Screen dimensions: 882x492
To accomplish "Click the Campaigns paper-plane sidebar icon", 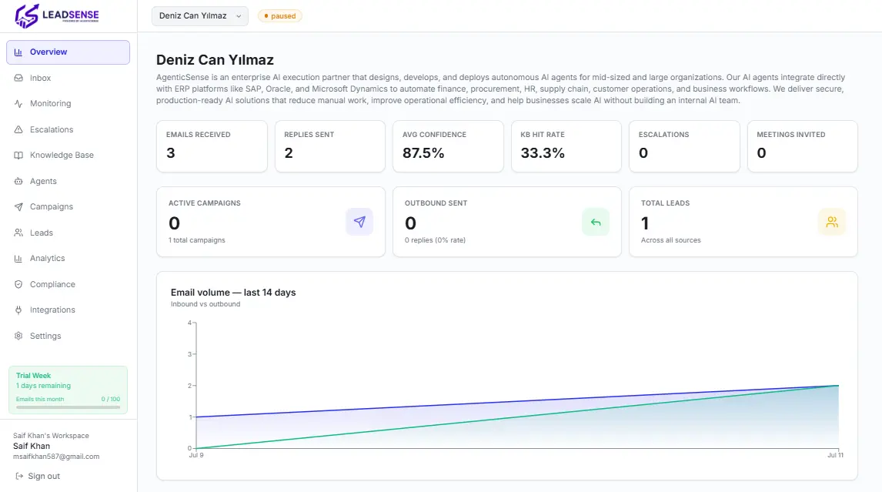I will click(x=18, y=206).
